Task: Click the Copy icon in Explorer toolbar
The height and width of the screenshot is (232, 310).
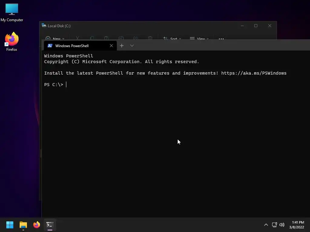Action: click(92, 38)
